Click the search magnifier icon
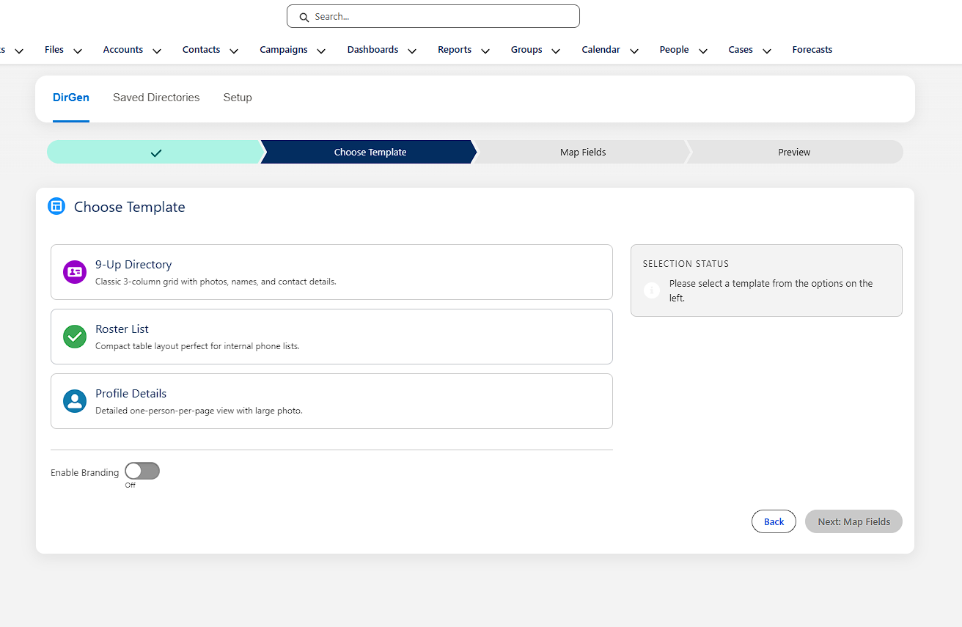 pos(304,16)
